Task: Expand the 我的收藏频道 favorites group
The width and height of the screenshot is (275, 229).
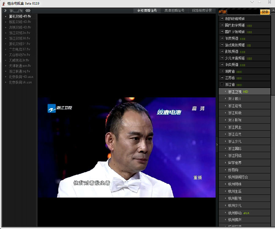Action: (x=222, y=18)
